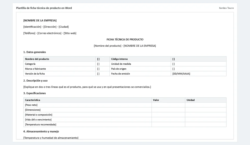Click the 'Kardex Tauro' label
The height and width of the screenshot is (145, 250).
[x=226, y=8]
